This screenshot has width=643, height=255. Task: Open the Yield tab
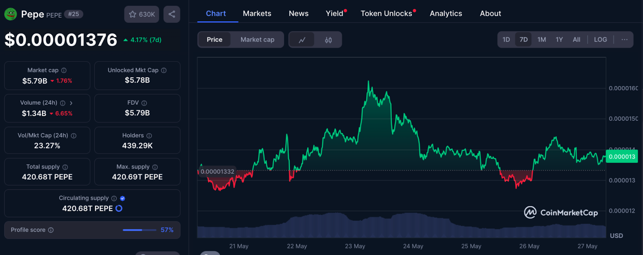pos(335,13)
